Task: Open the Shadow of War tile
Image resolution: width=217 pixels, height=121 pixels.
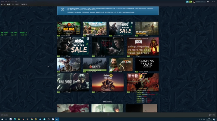Action: pyautogui.click(x=147, y=64)
